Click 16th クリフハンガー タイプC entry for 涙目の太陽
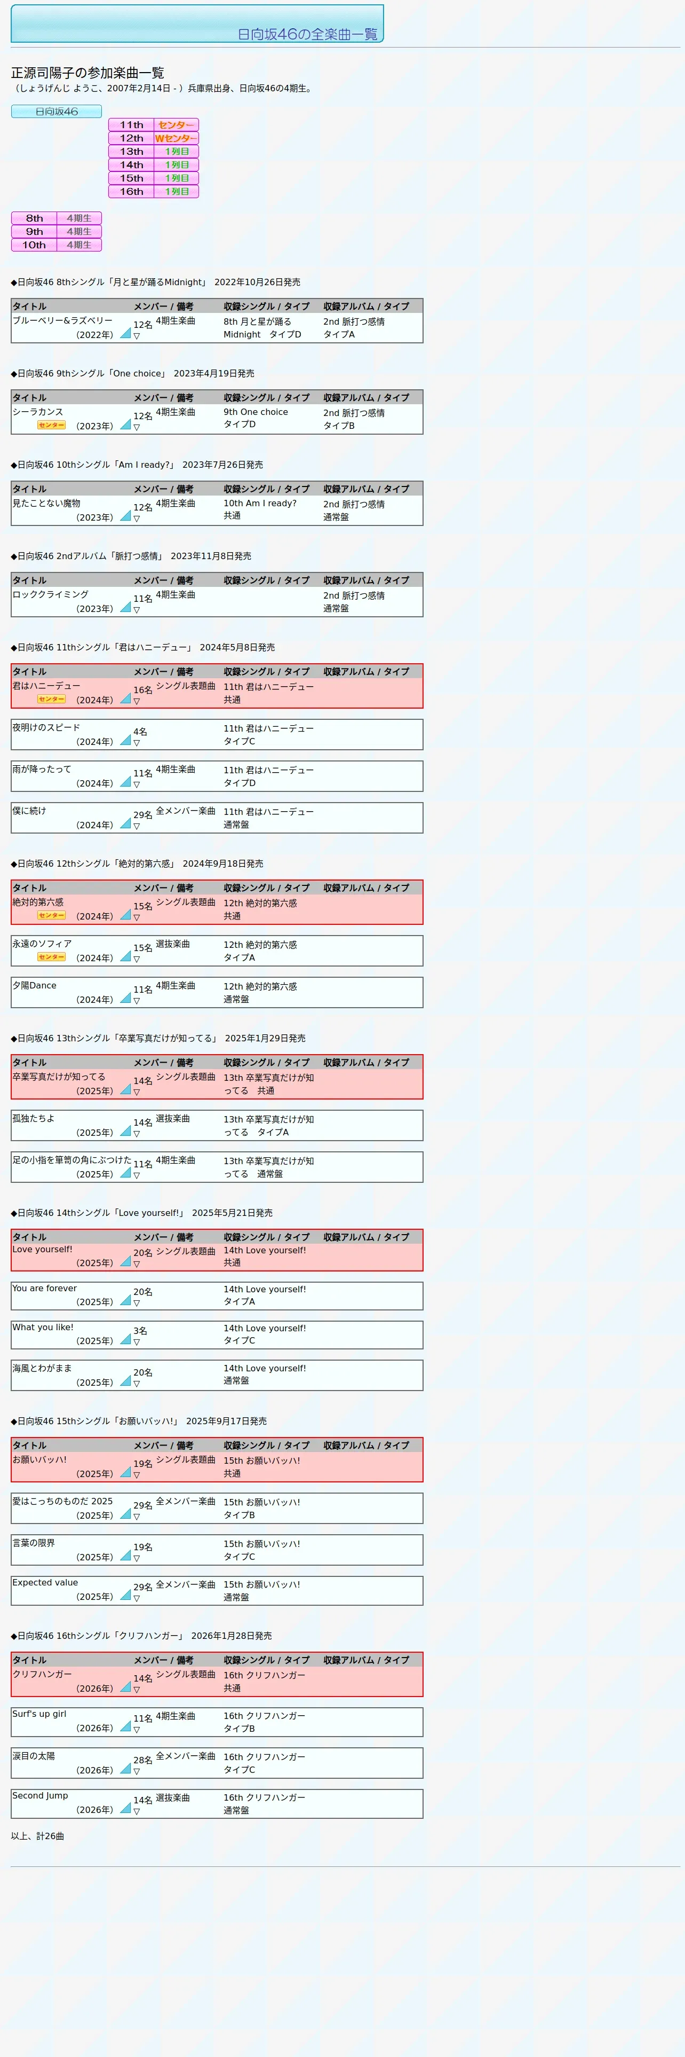Screen dimensions: 685x2057 (x=265, y=1763)
